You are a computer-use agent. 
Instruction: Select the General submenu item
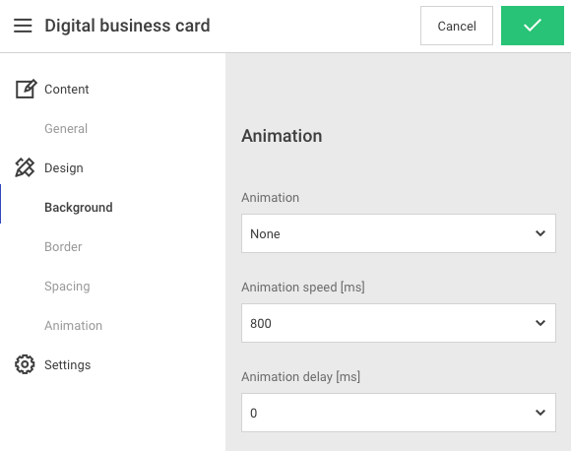tap(66, 129)
